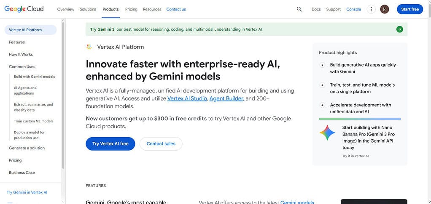
Task: Jump to Business Case in sidebar
Action: click(22, 173)
